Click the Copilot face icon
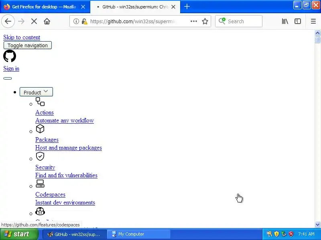321x240 pixels. point(40,211)
